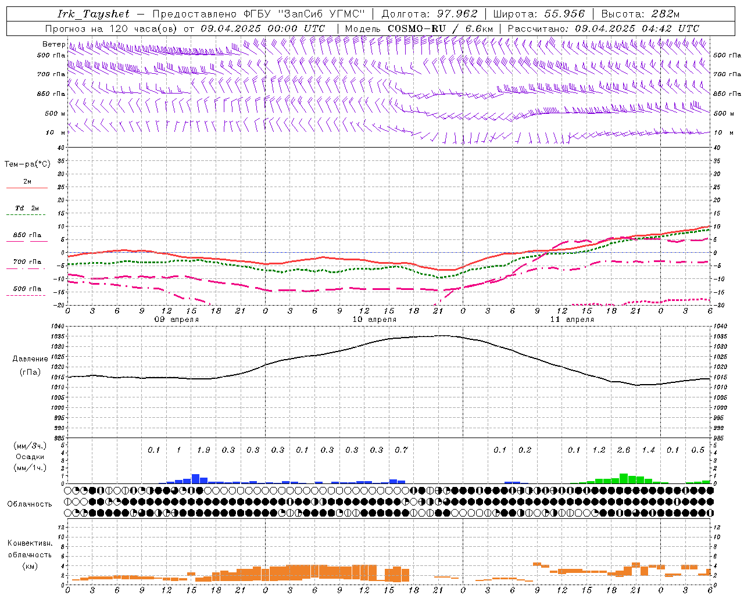The width and height of the screenshot is (744, 595).
Task: Click the 0.5 precipitation value
Action: (697, 450)
